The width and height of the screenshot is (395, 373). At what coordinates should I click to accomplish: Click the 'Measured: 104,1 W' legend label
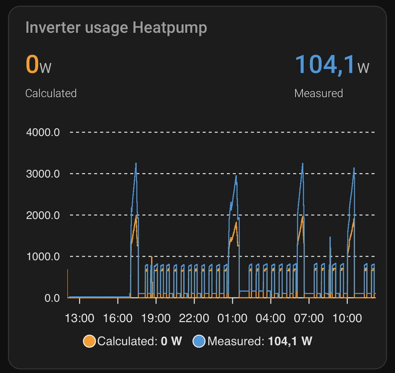coord(260,341)
